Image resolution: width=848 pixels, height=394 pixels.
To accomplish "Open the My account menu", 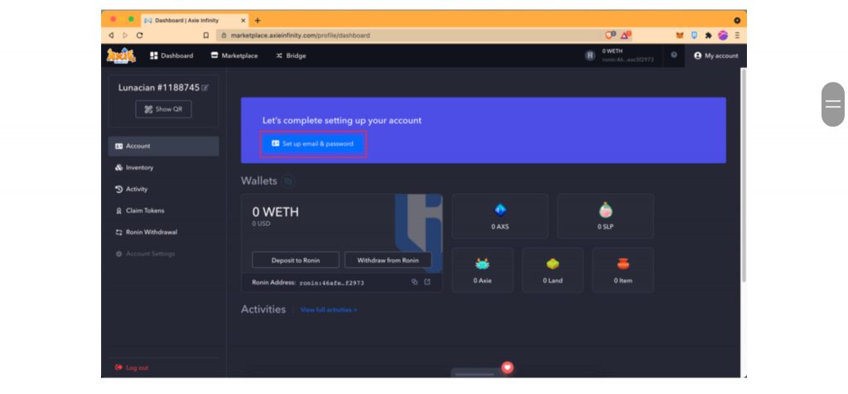I will tap(715, 55).
